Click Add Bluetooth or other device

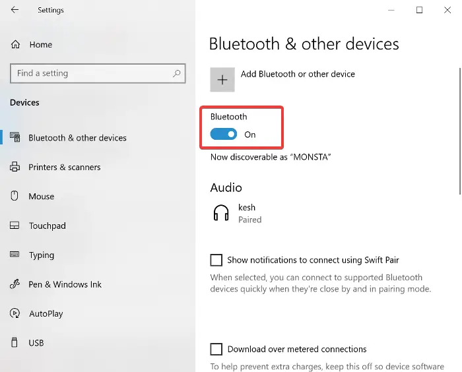[x=298, y=74]
